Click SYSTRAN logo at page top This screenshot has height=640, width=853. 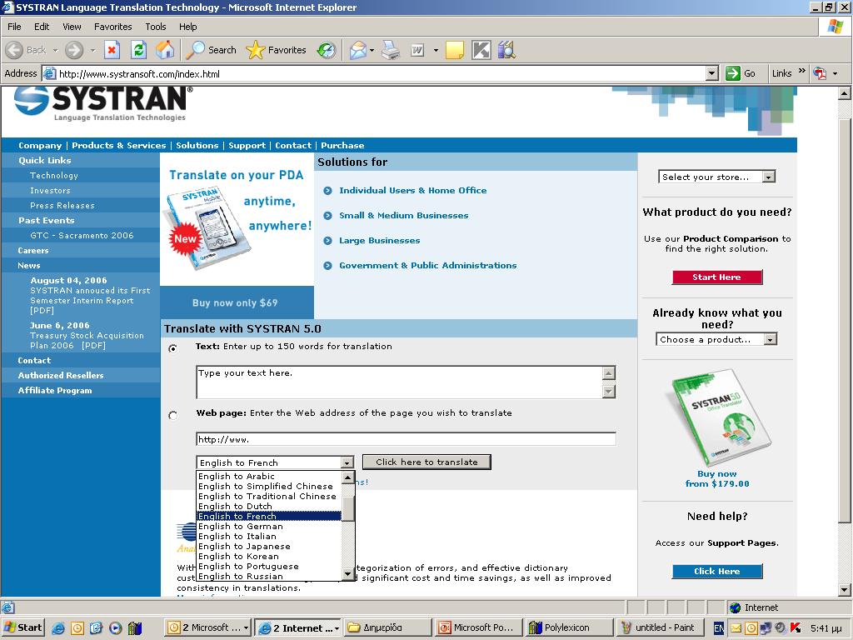click(x=103, y=102)
